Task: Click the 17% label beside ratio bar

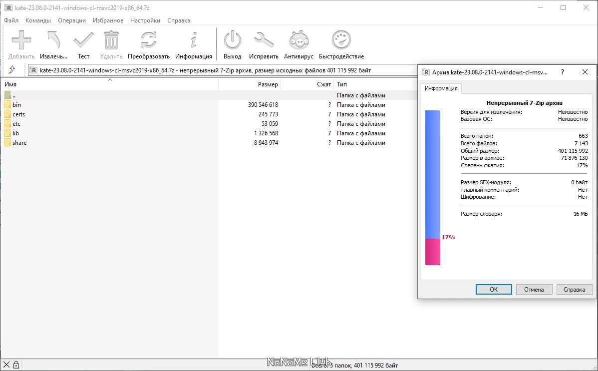Action: tap(448, 237)
